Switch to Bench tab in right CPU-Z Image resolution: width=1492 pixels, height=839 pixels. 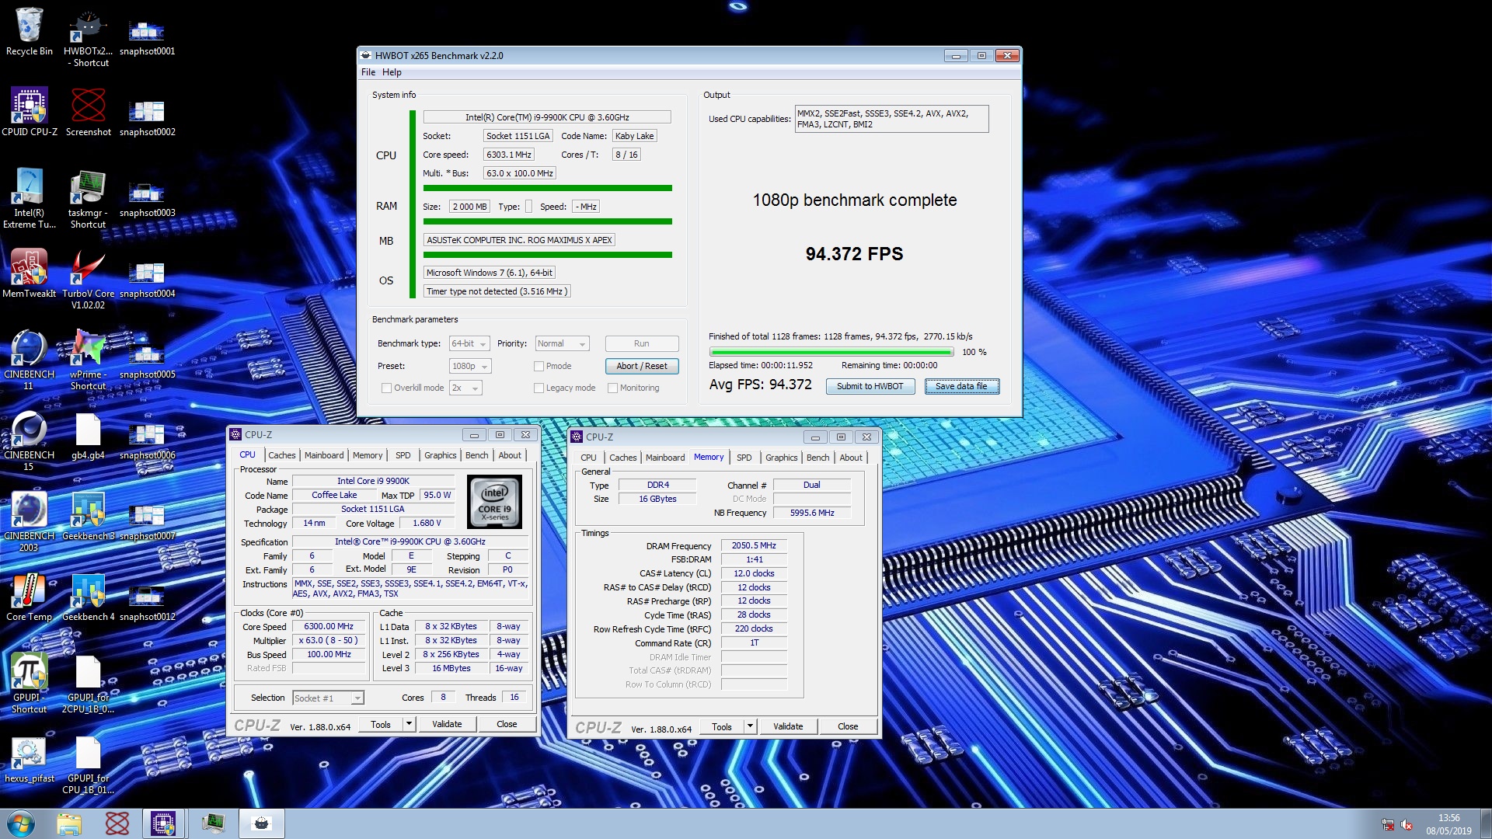tap(817, 458)
